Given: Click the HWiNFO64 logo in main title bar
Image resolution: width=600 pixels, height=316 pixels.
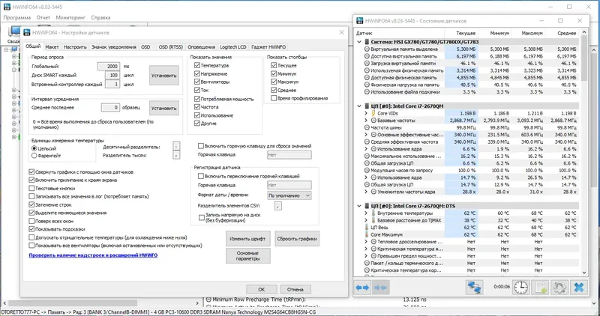Looking at the screenshot, I should (7, 7).
